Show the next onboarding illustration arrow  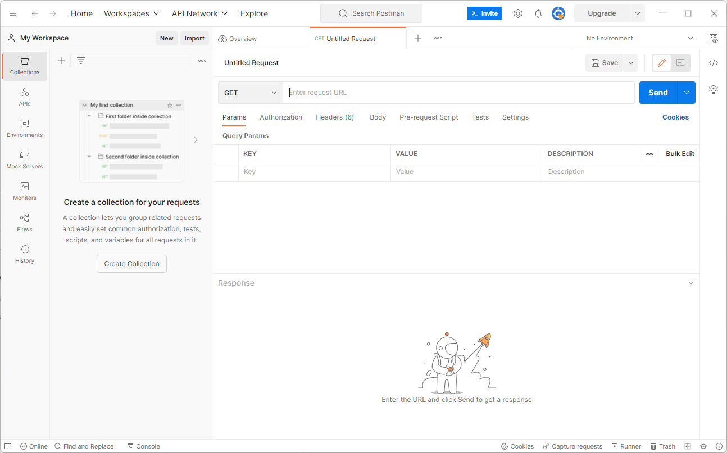pos(196,140)
